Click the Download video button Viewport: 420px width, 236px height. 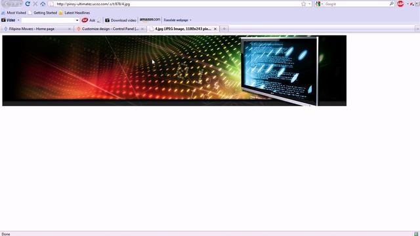tap(121, 20)
